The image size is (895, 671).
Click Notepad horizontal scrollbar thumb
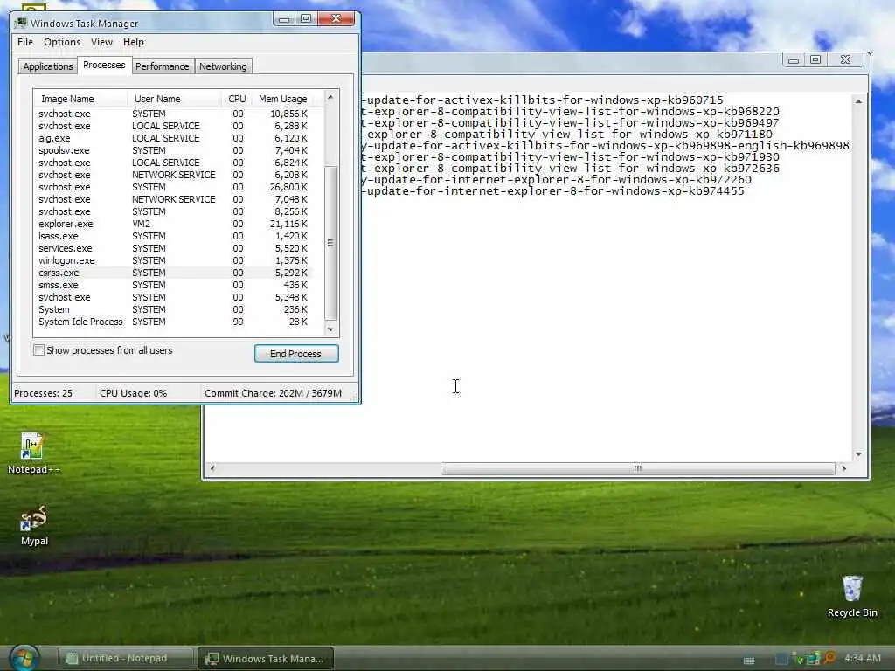coord(637,468)
